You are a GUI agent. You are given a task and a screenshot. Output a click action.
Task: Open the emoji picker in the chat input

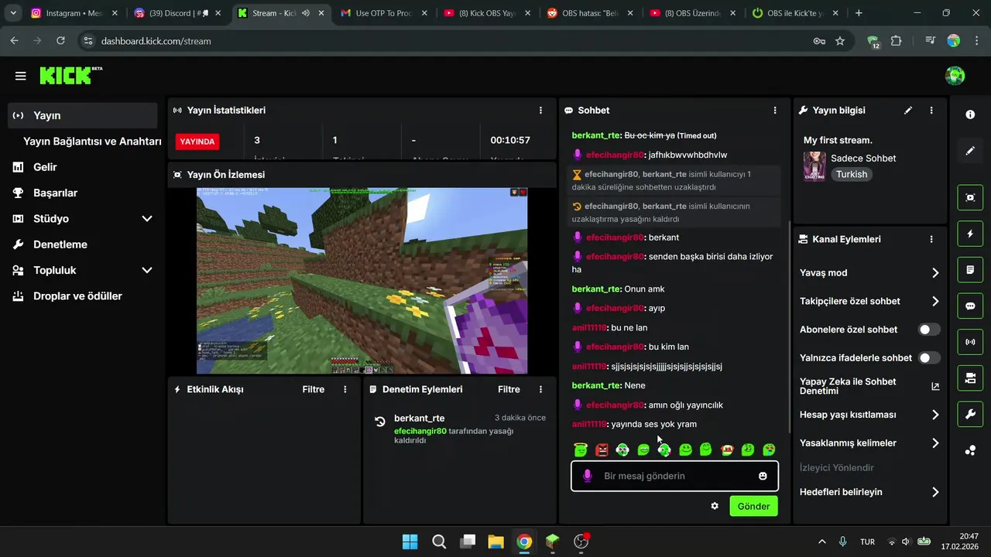pos(763,476)
